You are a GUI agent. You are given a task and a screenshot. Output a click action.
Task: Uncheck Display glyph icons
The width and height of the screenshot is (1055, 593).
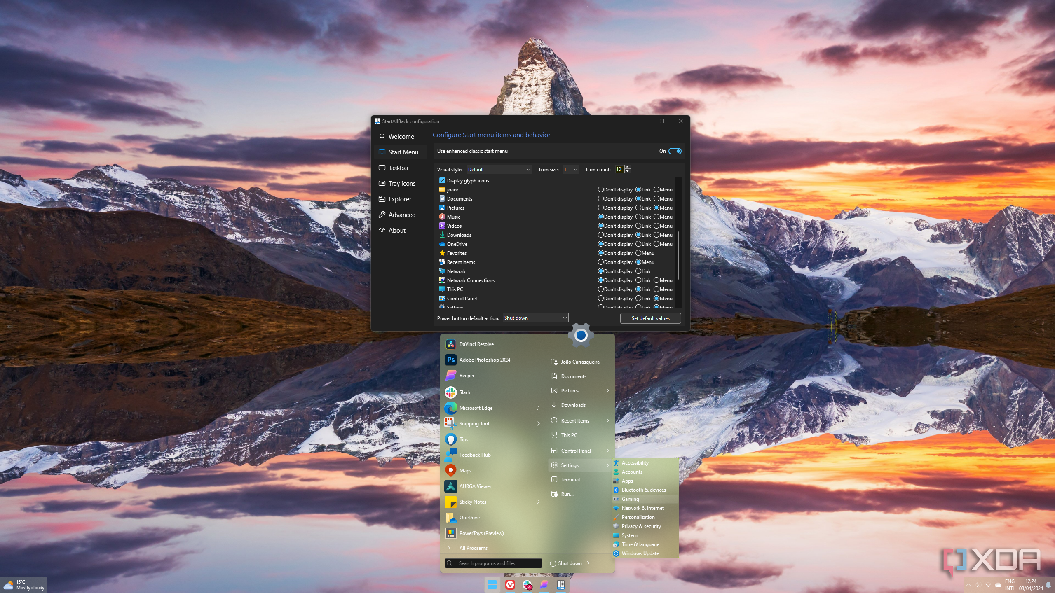(442, 181)
